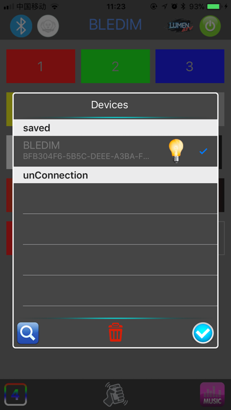
Task: Select red color preset 1
Action: click(41, 66)
